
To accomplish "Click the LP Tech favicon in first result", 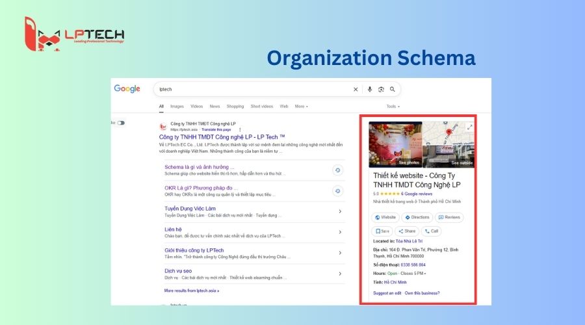I will pyautogui.click(x=163, y=127).
